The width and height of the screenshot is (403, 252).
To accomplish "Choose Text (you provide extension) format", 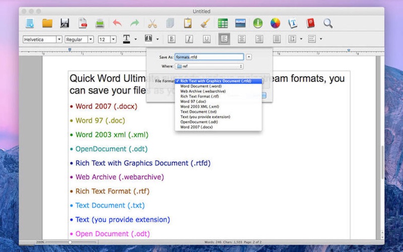I will (x=219, y=117).
